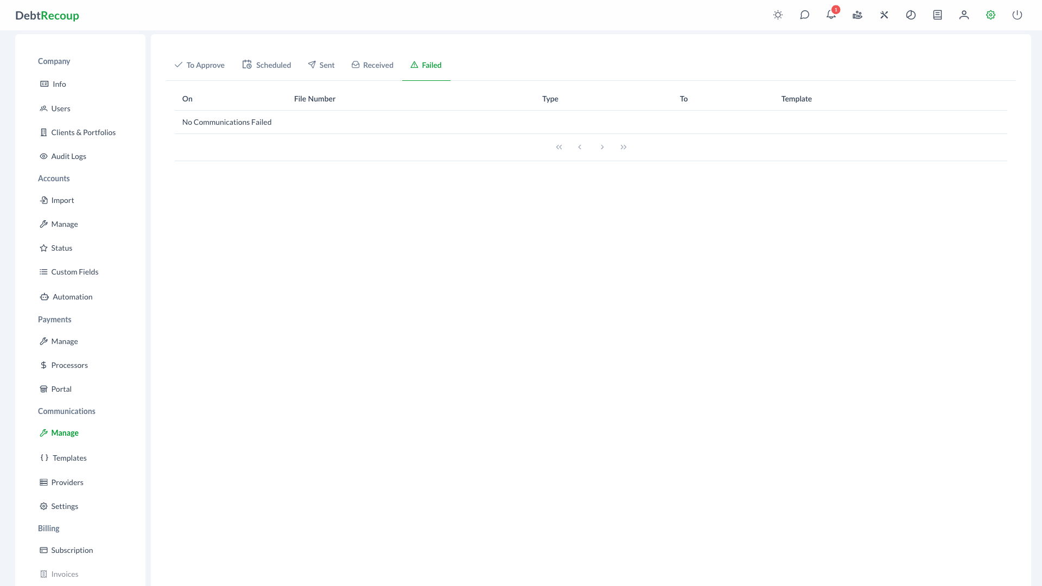Open the notifications bell

[831, 15]
